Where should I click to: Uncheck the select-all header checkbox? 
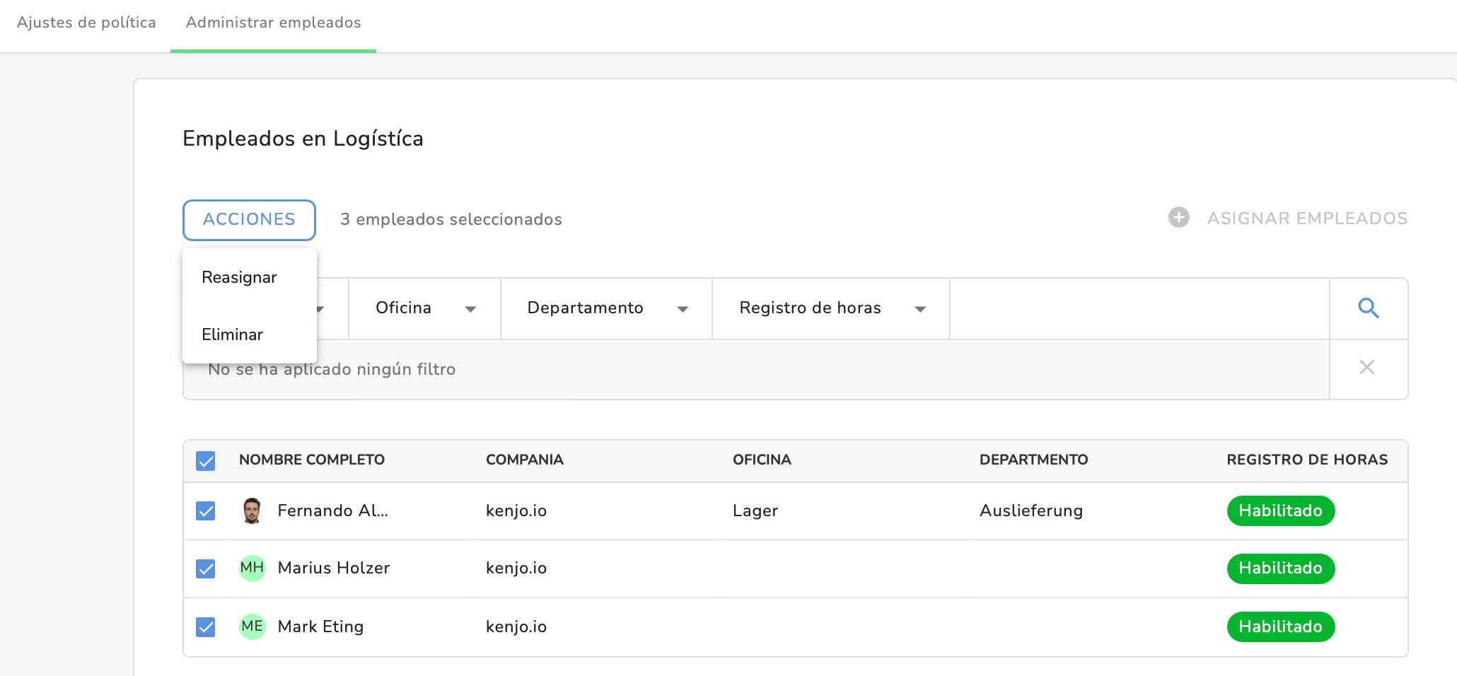(x=206, y=461)
